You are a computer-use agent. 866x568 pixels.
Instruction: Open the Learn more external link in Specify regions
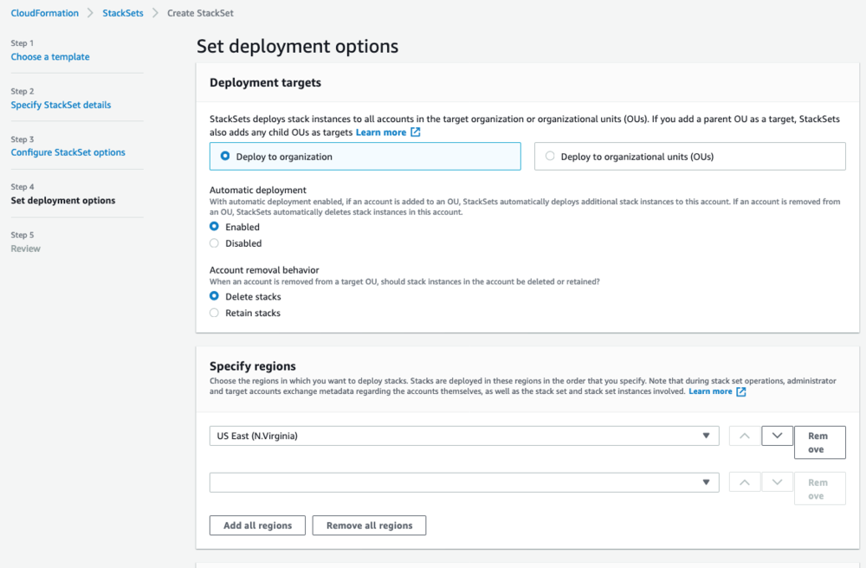[x=713, y=390]
